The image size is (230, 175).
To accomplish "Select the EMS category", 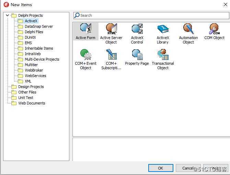I will click(28, 43).
